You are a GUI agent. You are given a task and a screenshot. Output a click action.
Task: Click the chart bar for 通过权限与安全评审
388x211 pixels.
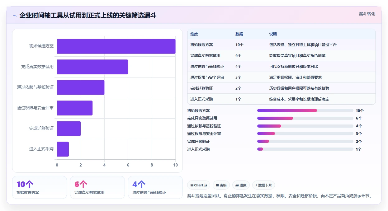[75, 108]
